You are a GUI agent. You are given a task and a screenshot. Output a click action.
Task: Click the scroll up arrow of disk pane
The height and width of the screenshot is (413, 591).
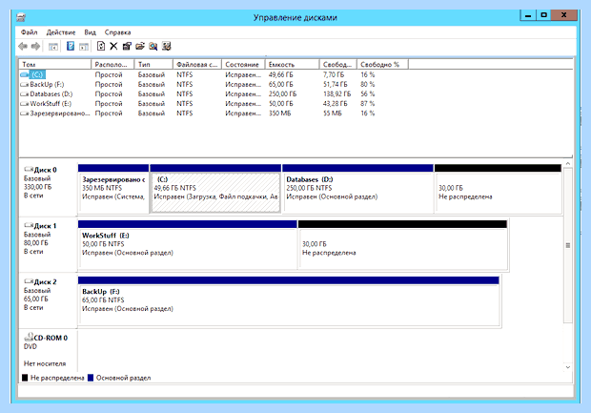(x=567, y=164)
